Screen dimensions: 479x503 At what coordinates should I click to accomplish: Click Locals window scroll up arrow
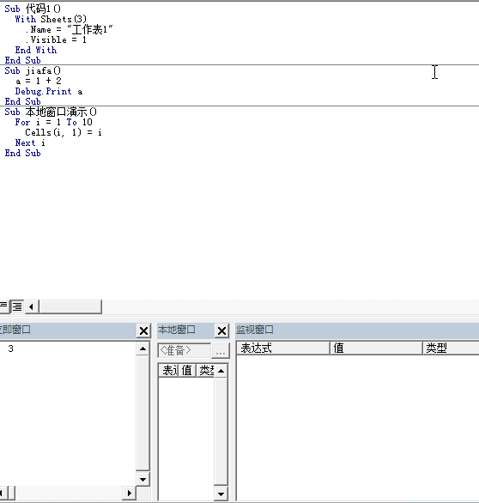click(221, 371)
